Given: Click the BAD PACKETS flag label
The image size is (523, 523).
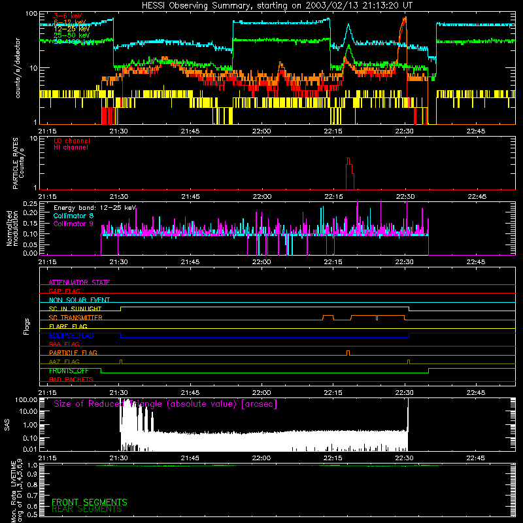Looking at the screenshot, I should (71, 379).
